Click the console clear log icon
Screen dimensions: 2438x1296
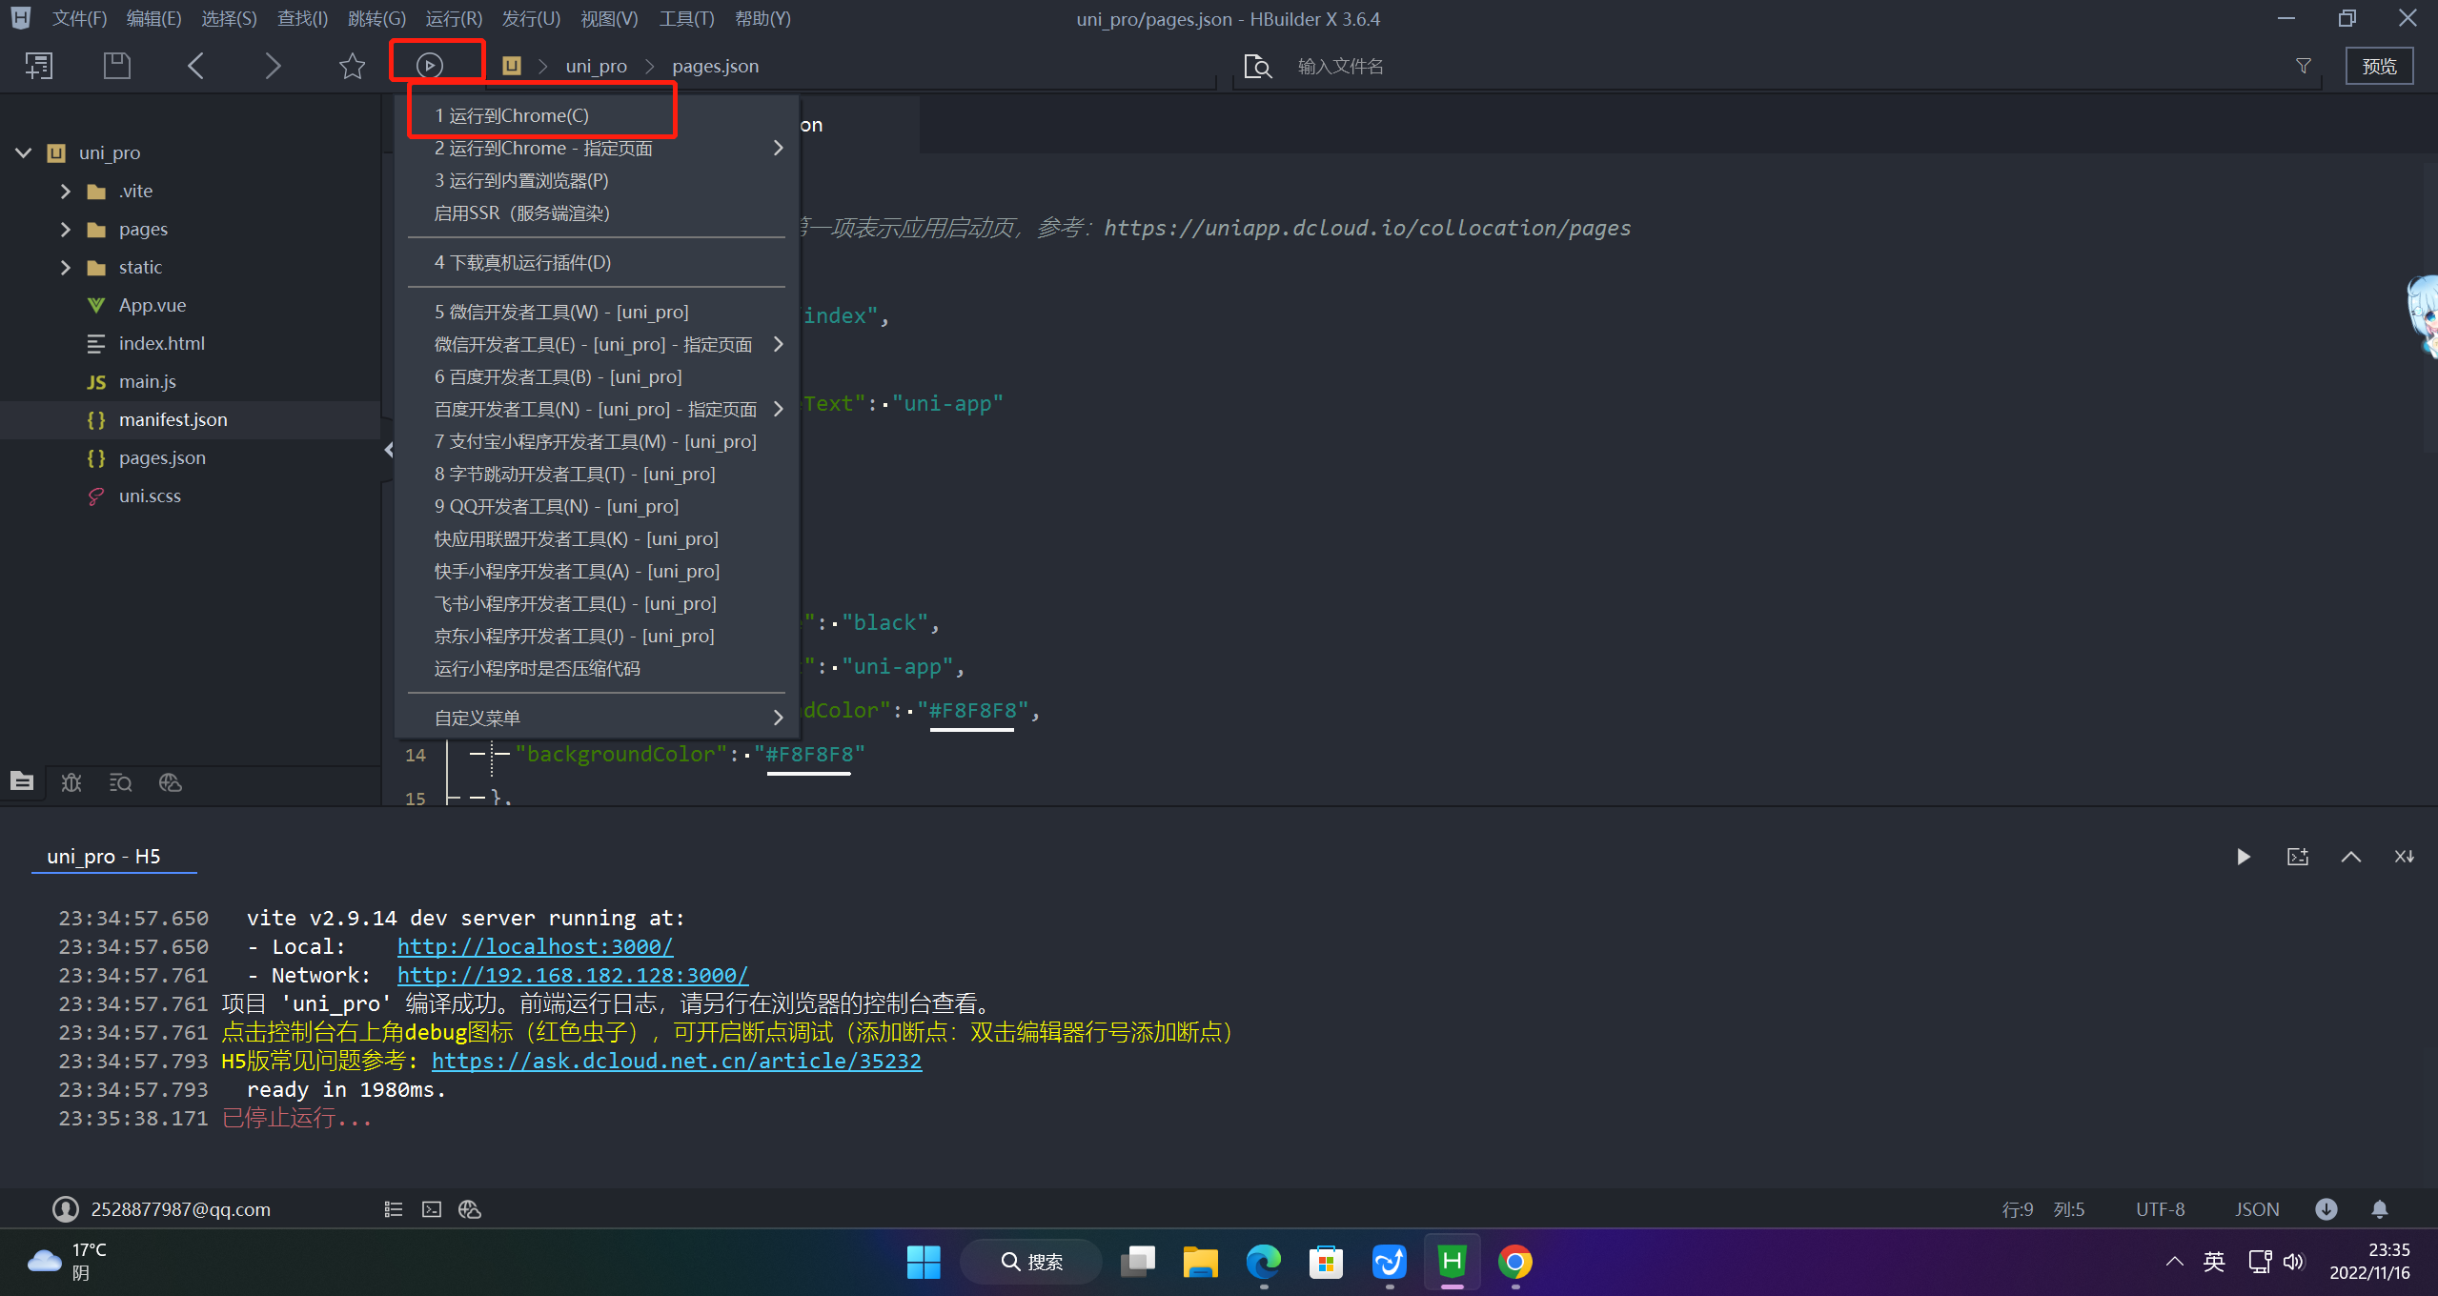pos(2405,857)
